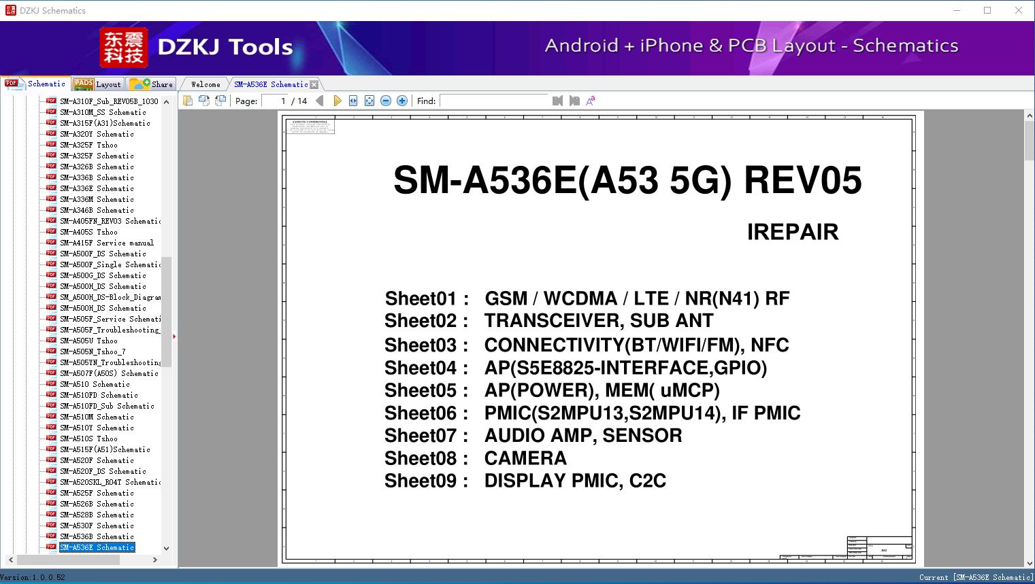
Task: Collapse the left sidebar with red arrow
Action: 174,337
